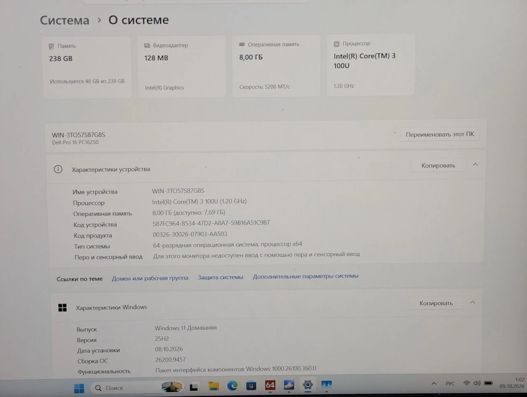Screen dimensions: 527x397
Task: Select the Windows 11 Домашняя edition text
Action: [186, 328]
